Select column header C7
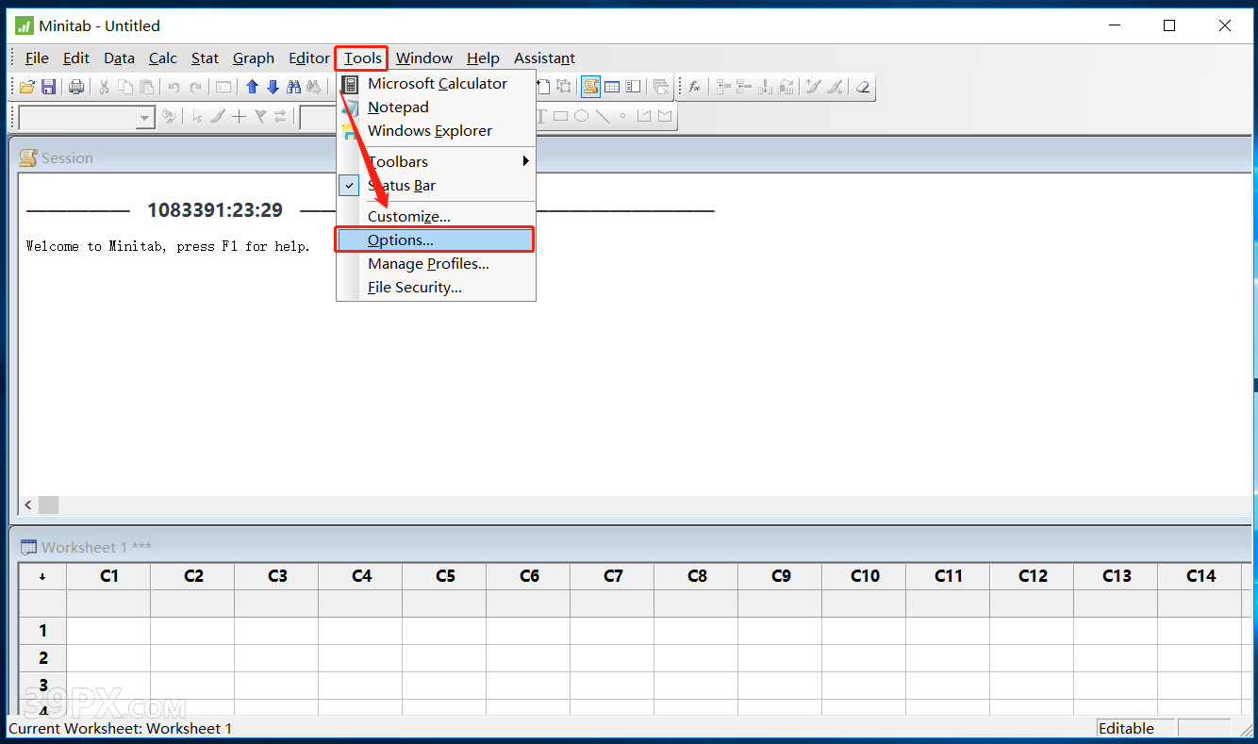This screenshot has width=1258, height=744. pyautogui.click(x=613, y=576)
